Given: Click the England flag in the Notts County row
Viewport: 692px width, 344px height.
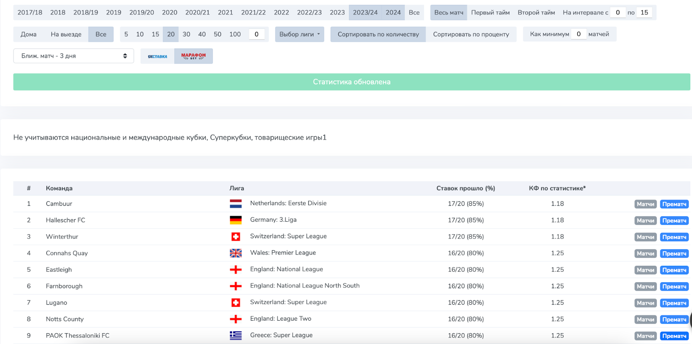Looking at the screenshot, I should click(x=236, y=319).
